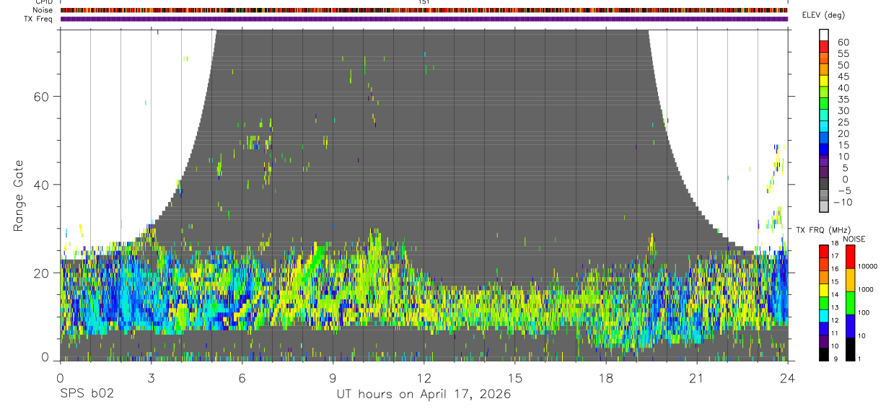Click the '100' label on NOISE bar

tap(864, 314)
